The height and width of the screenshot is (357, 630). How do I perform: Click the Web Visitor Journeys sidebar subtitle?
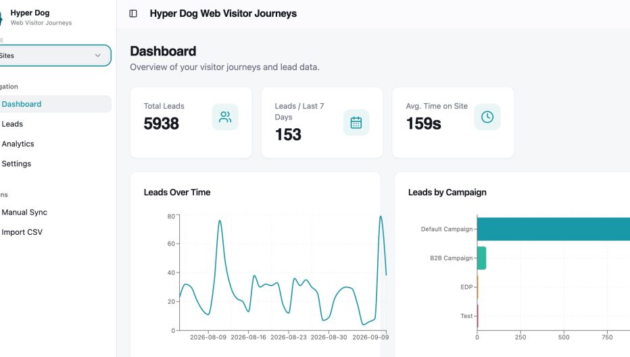pos(41,23)
